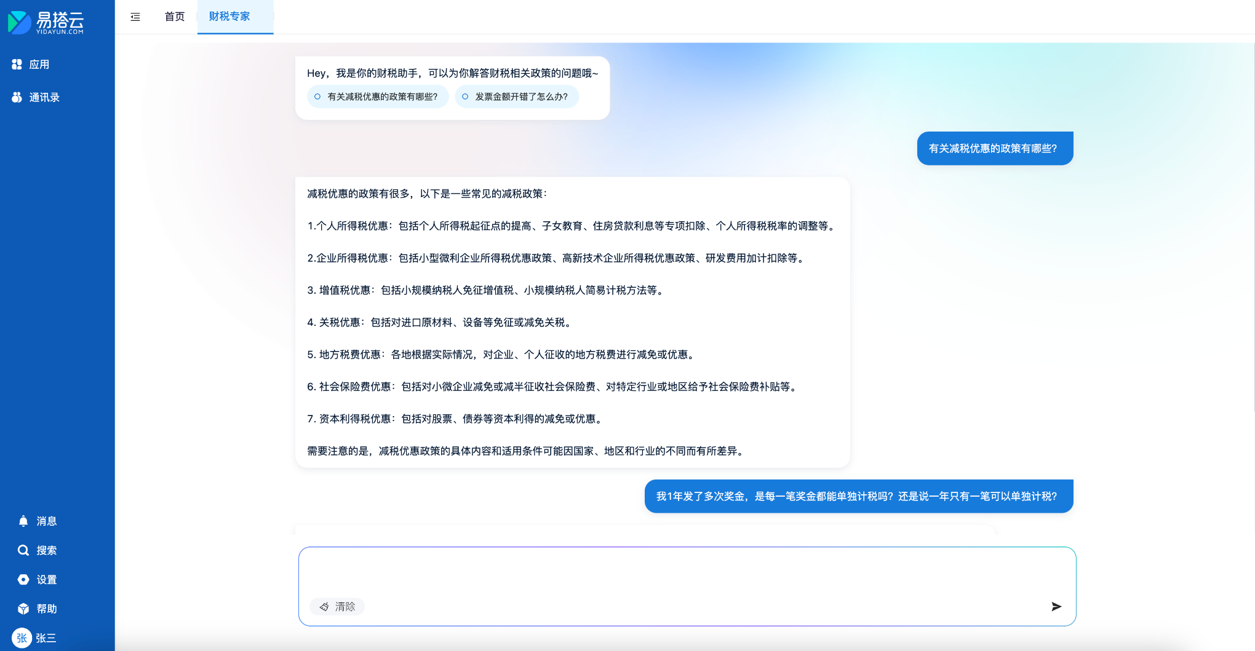Open 设置 settings gear icon
The image size is (1255, 651).
(23, 580)
